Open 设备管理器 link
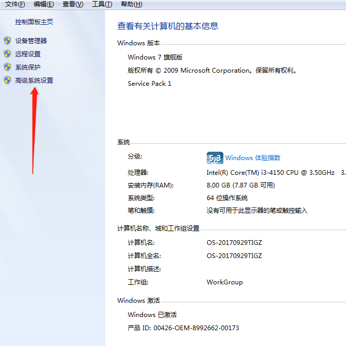346x346 pixels. [x=31, y=41]
